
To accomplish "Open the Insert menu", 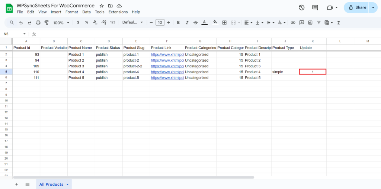I will pyautogui.click(x=56, y=12).
